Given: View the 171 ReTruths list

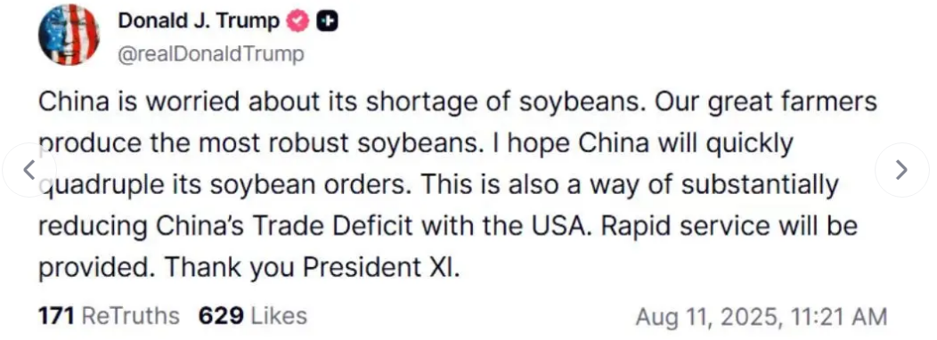Looking at the screenshot, I should tap(109, 315).
